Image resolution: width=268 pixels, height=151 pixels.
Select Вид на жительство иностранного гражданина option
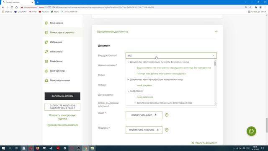174,68
